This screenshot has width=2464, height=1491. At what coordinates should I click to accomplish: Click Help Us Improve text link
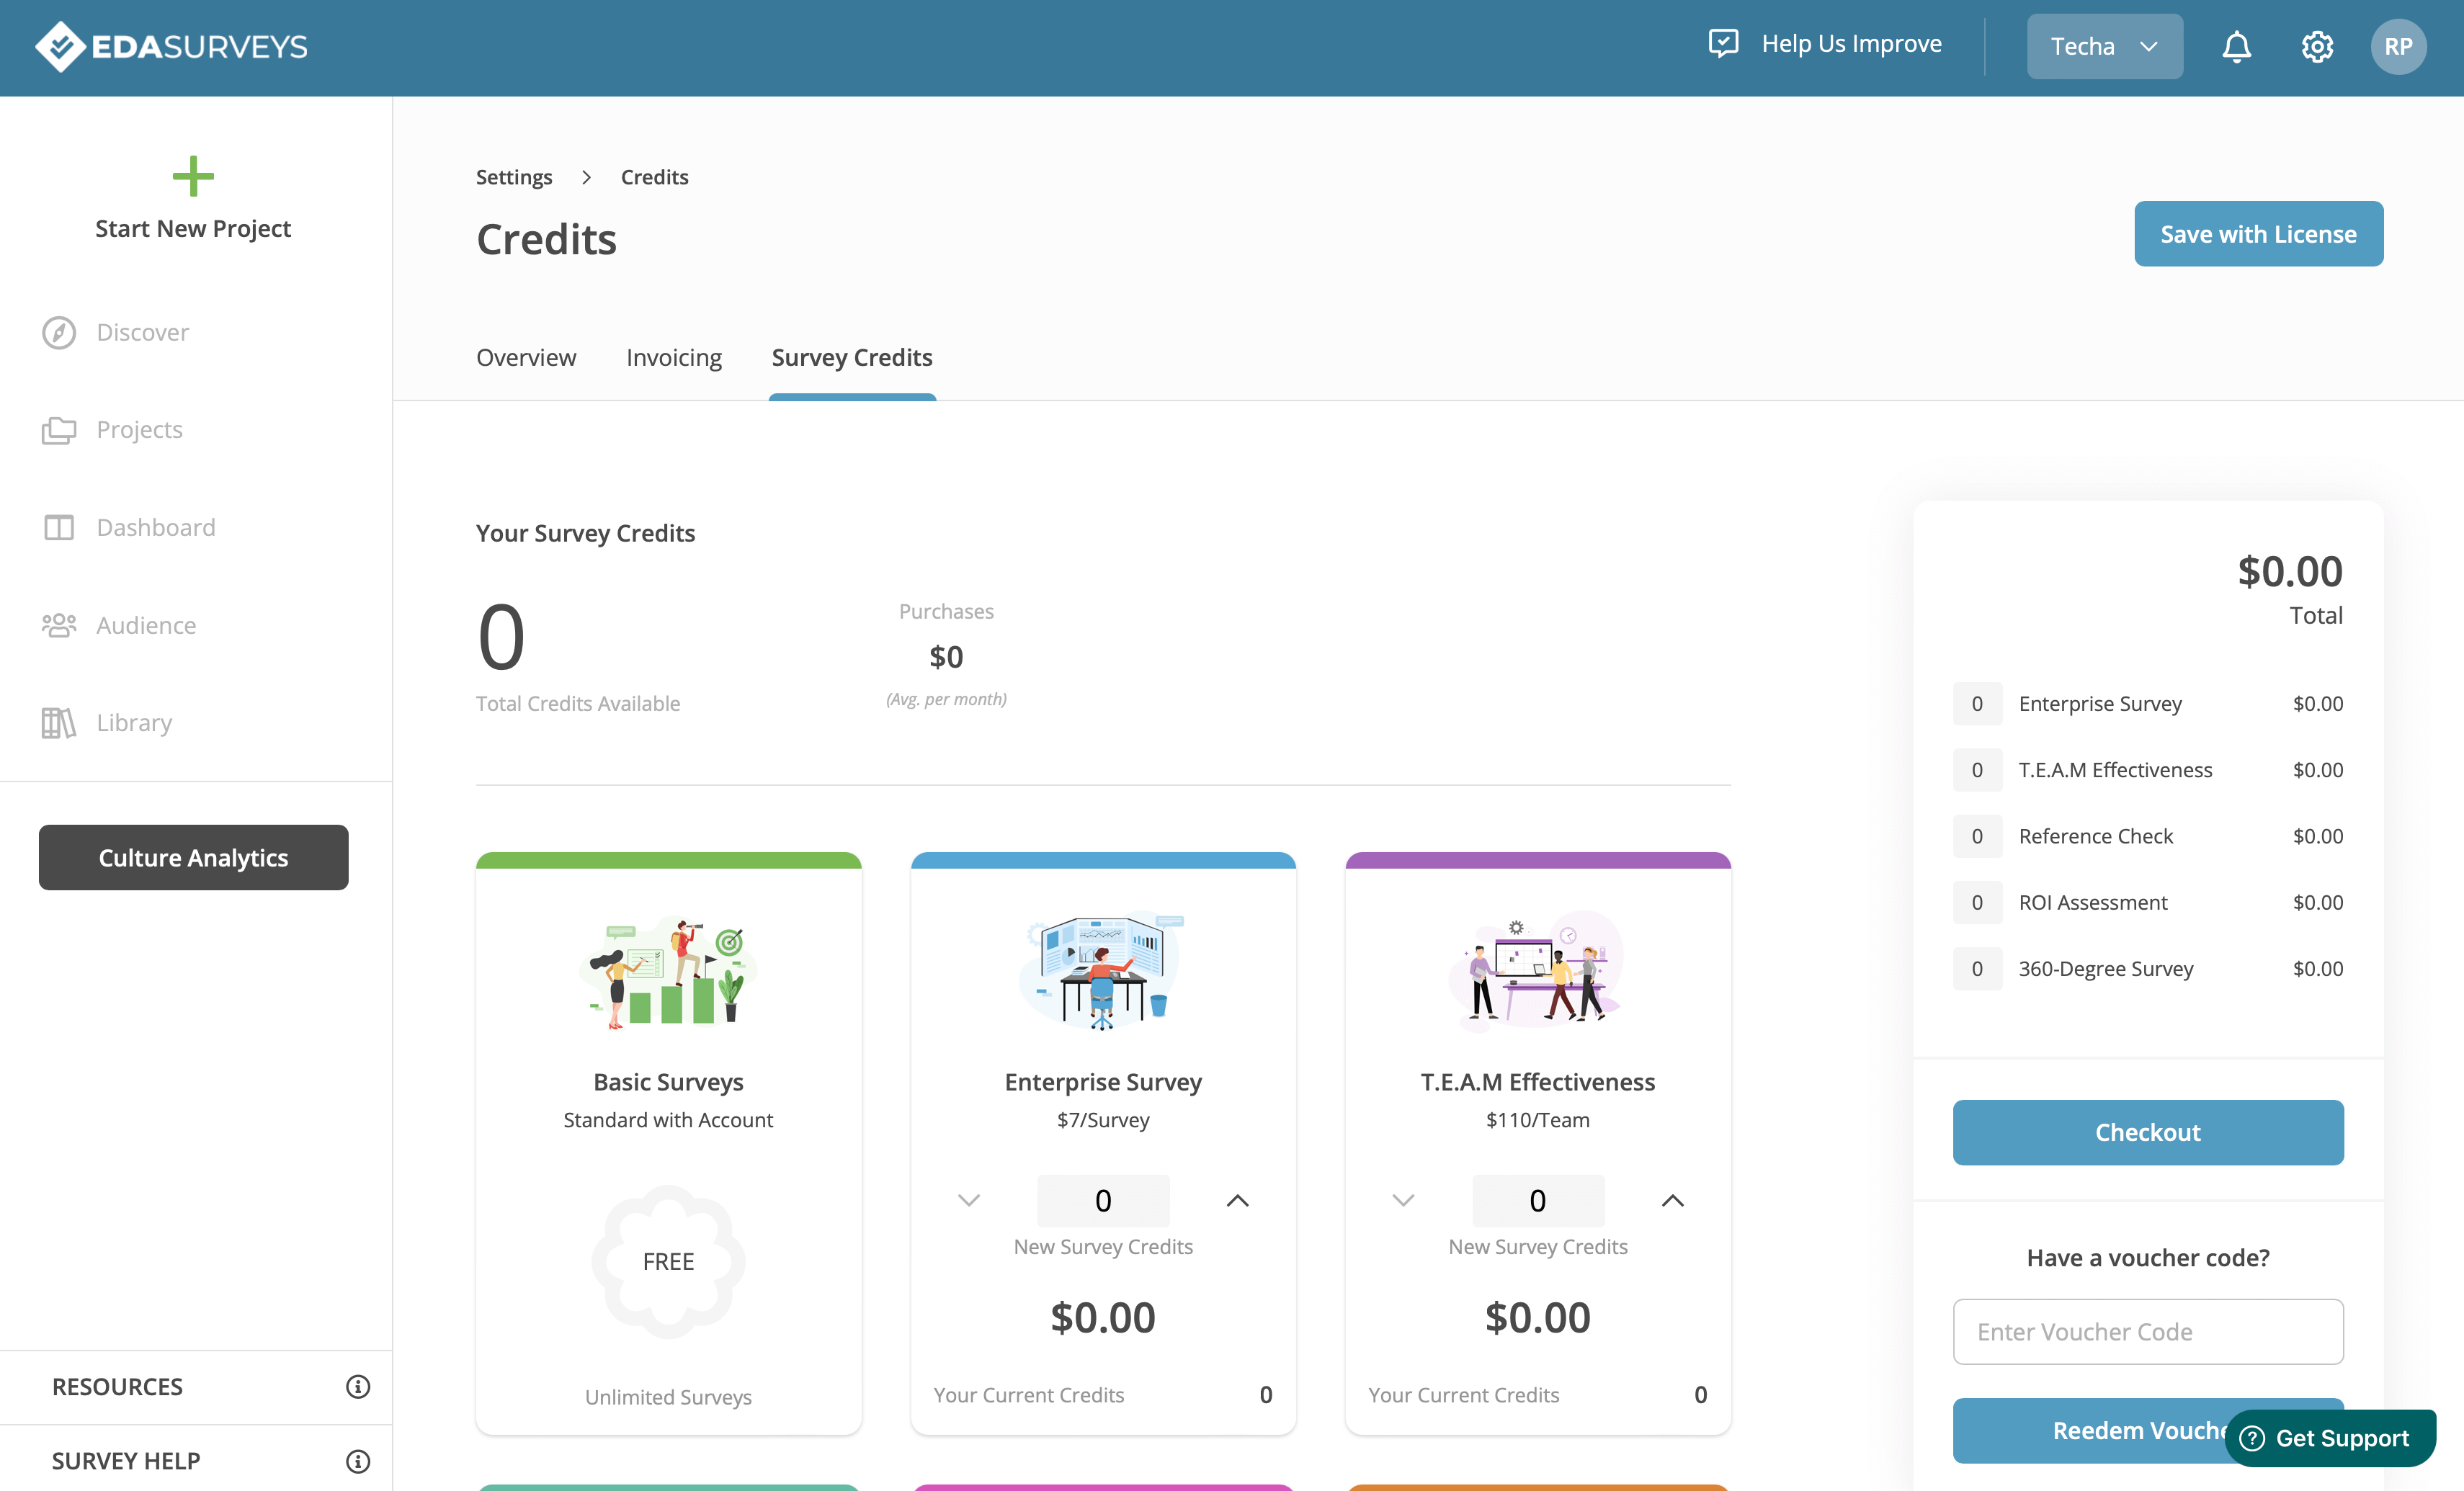point(1851,44)
